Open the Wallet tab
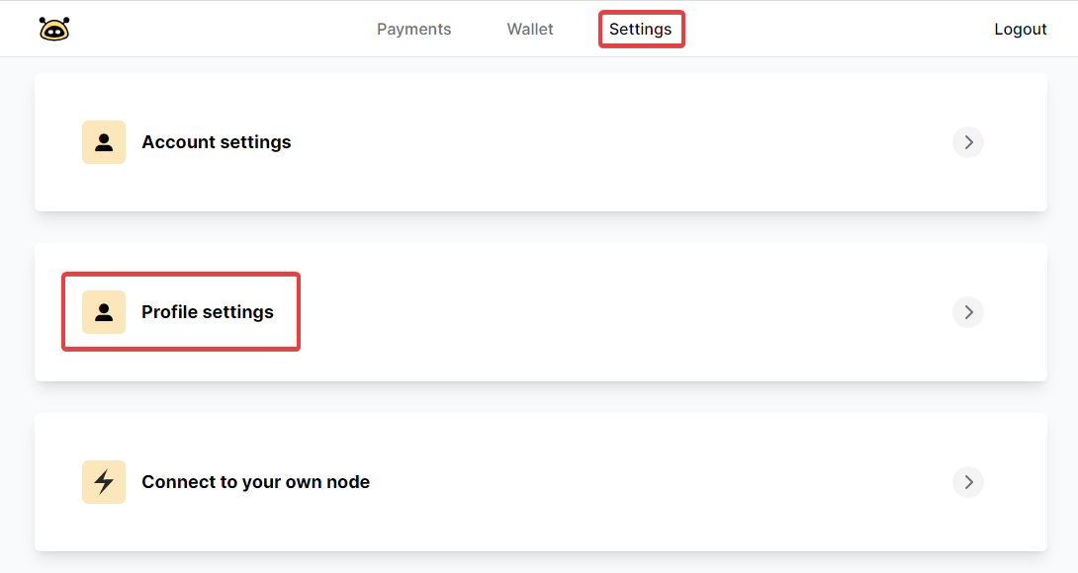 click(x=530, y=29)
